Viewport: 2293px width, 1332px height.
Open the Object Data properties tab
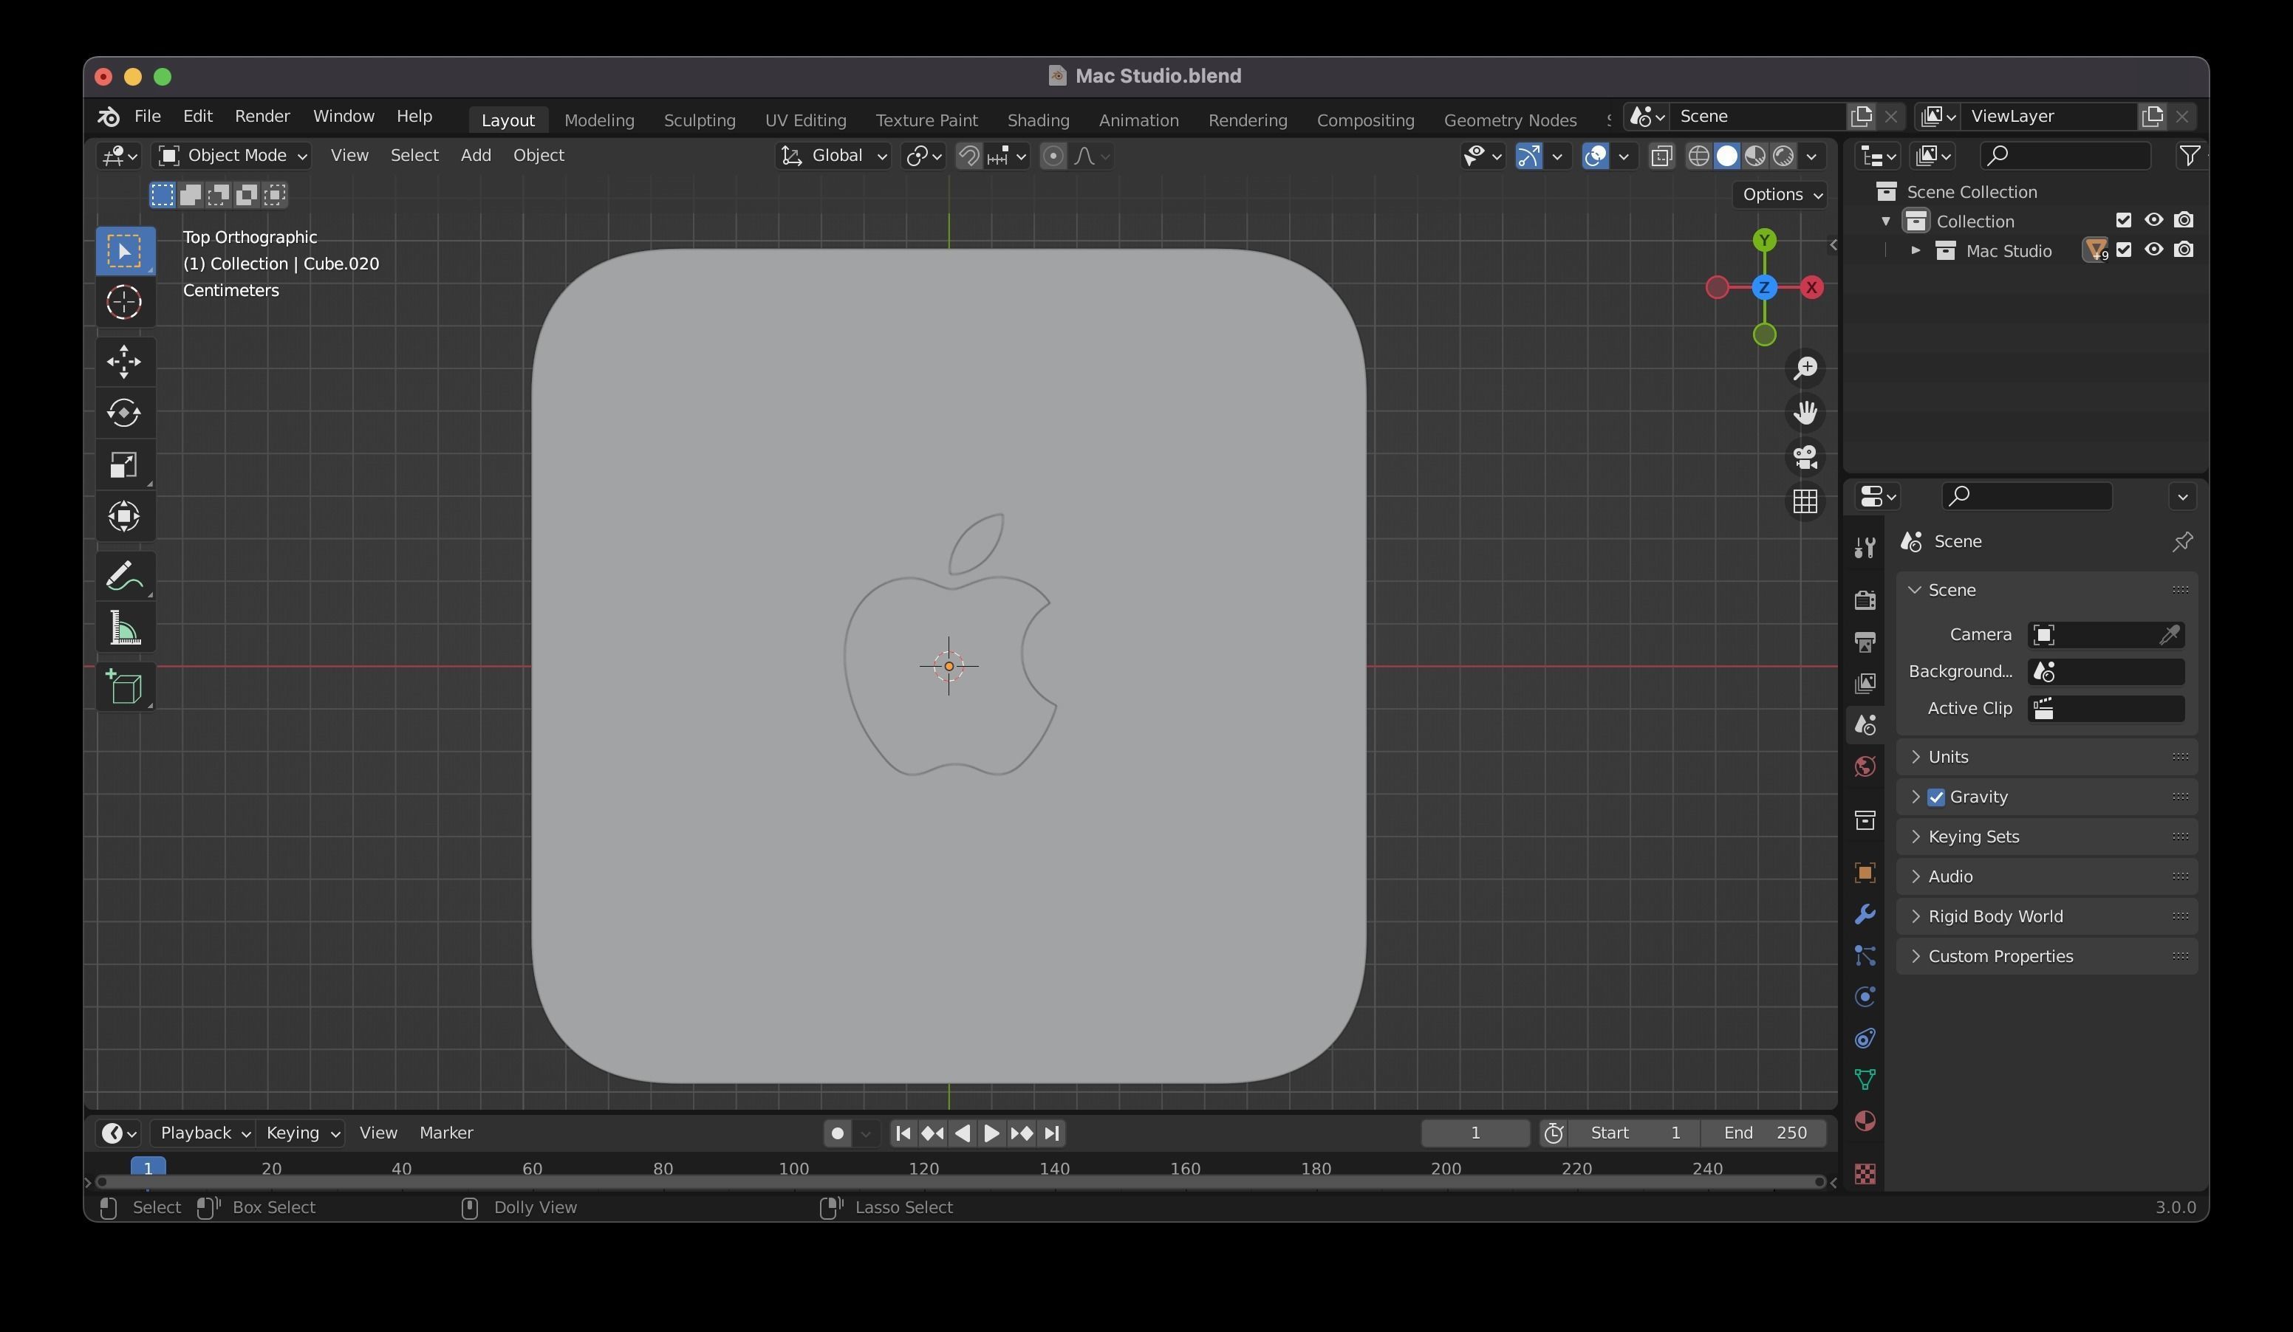pos(1865,1079)
